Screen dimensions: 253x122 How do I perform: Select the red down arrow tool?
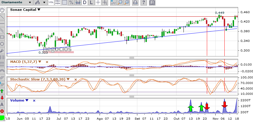(x=2, y=98)
